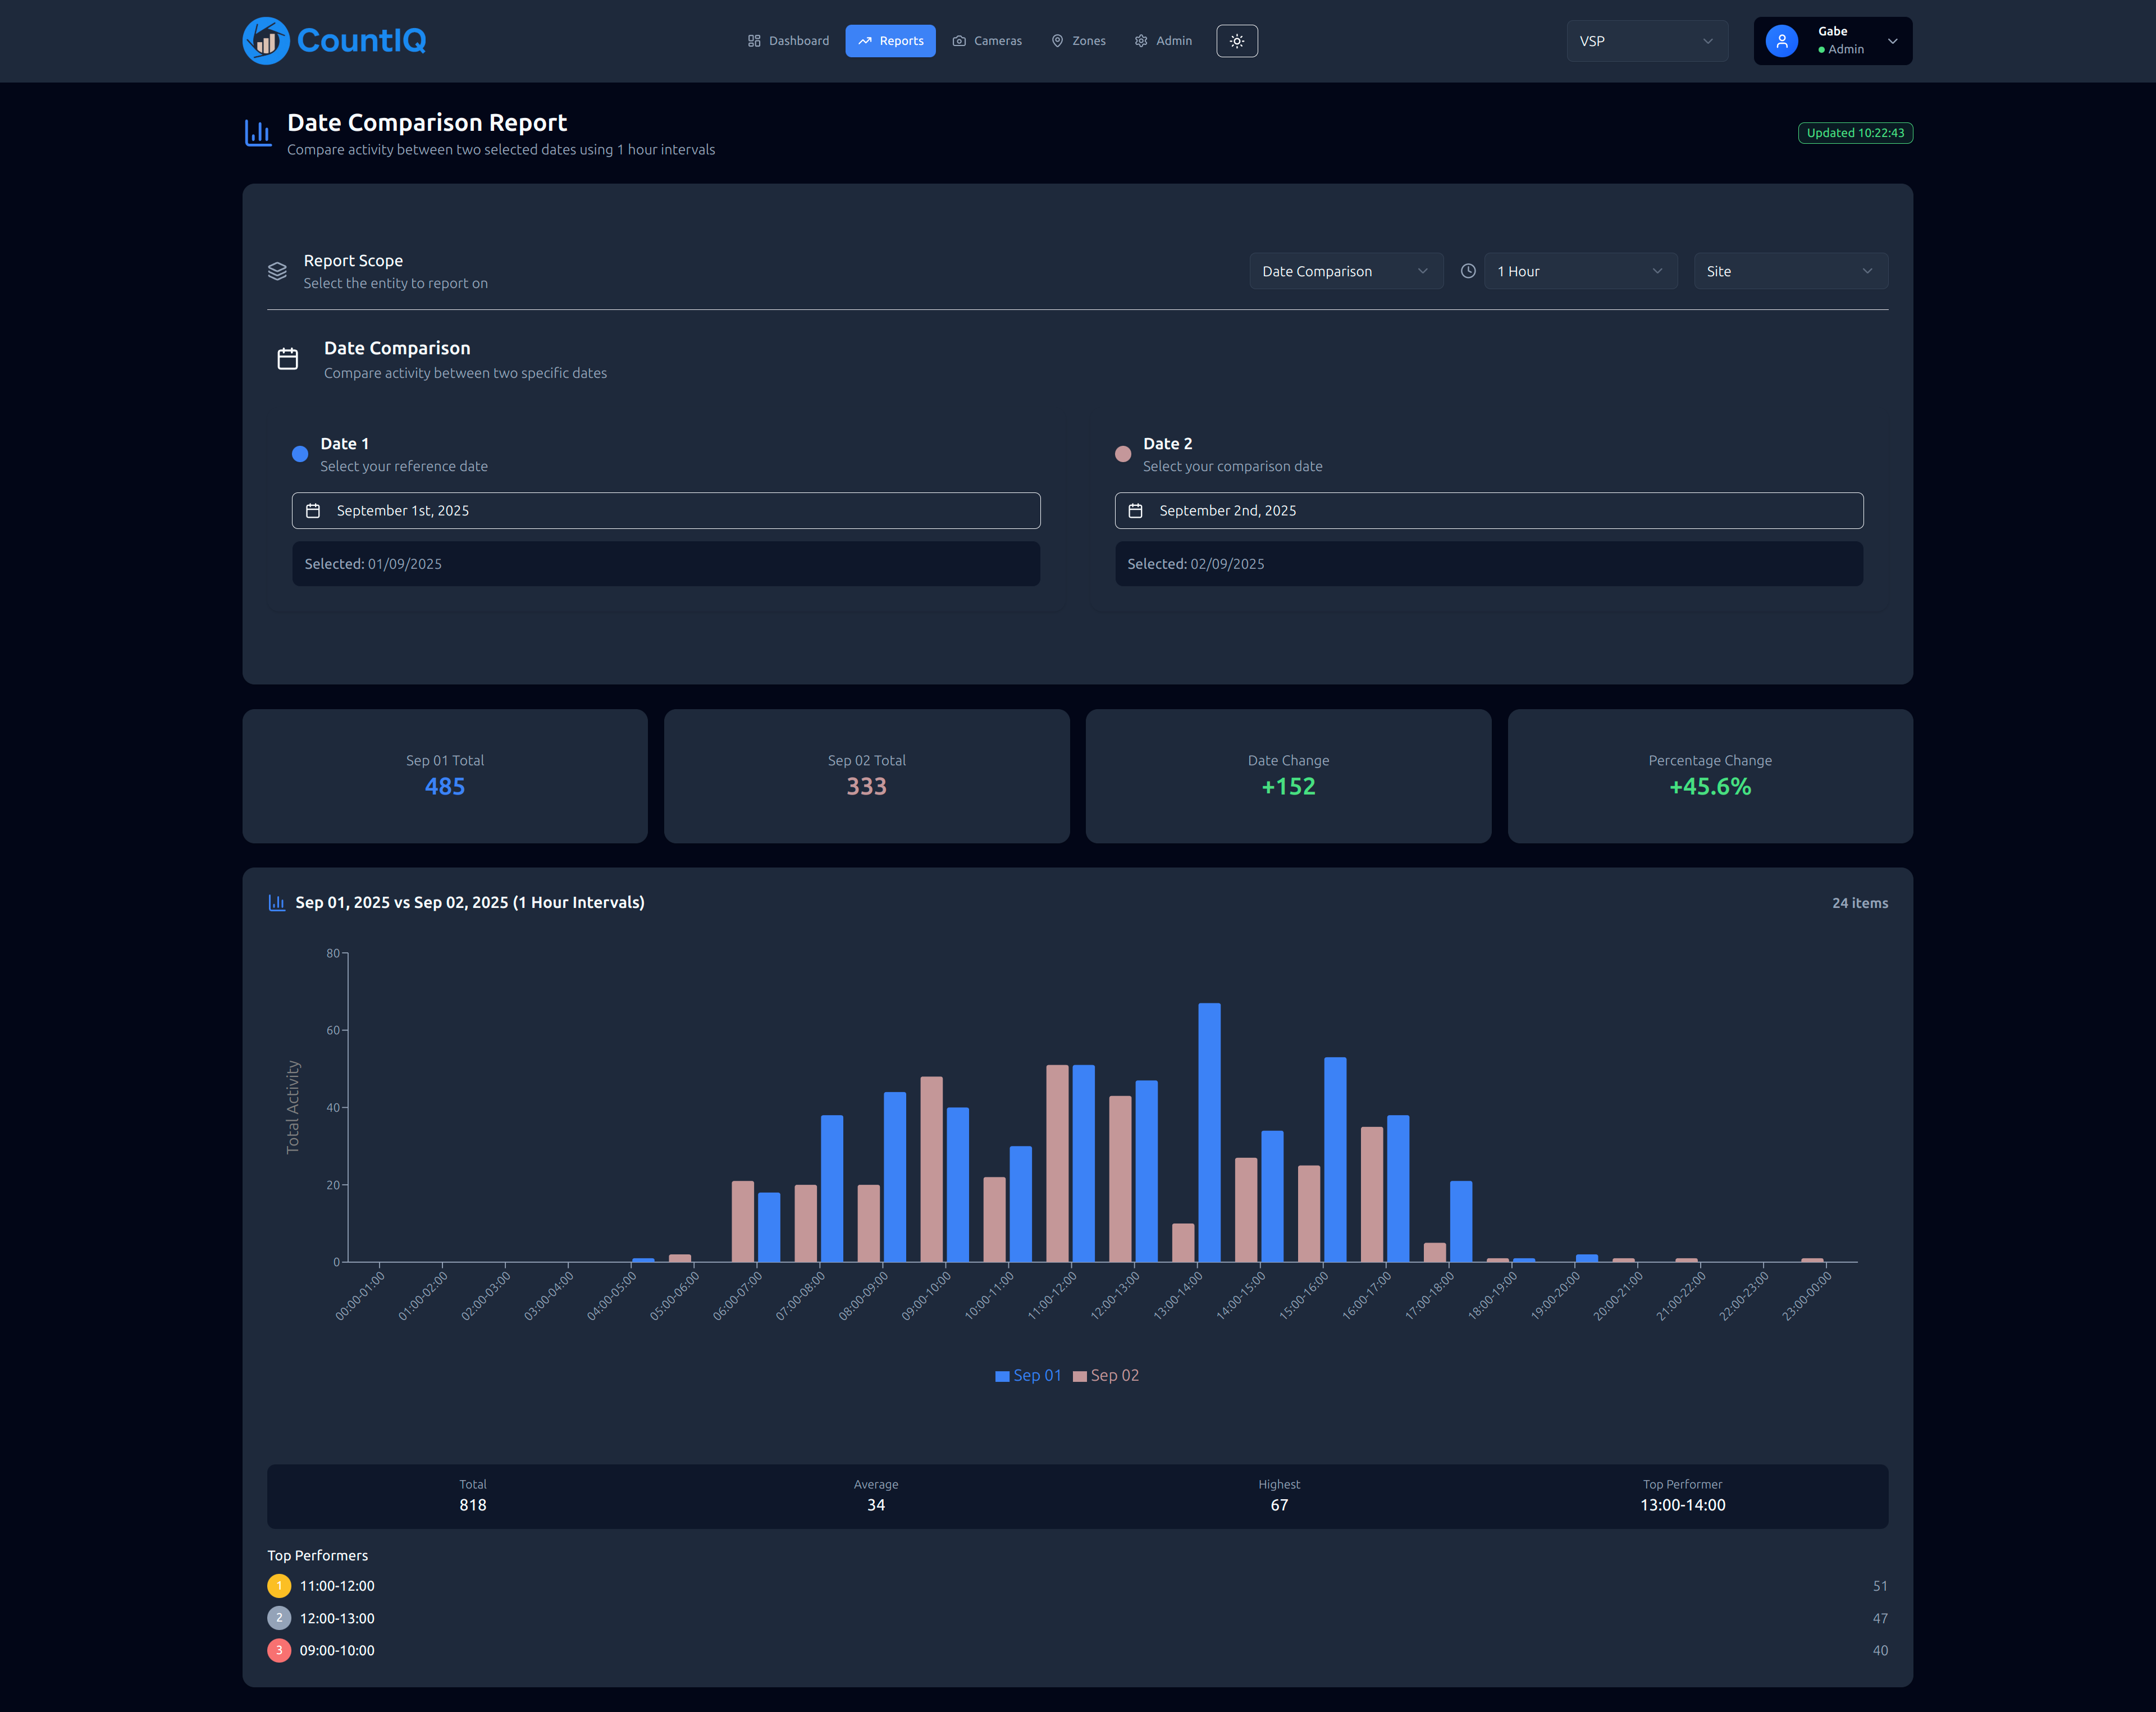This screenshot has width=2156, height=1712.
Task: Click the Report Scope layers icon
Action: [x=277, y=271]
